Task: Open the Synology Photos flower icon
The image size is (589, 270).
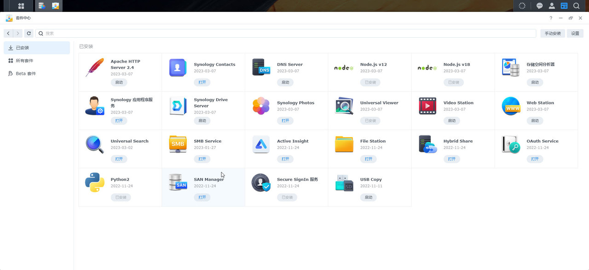Action: pyautogui.click(x=261, y=106)
